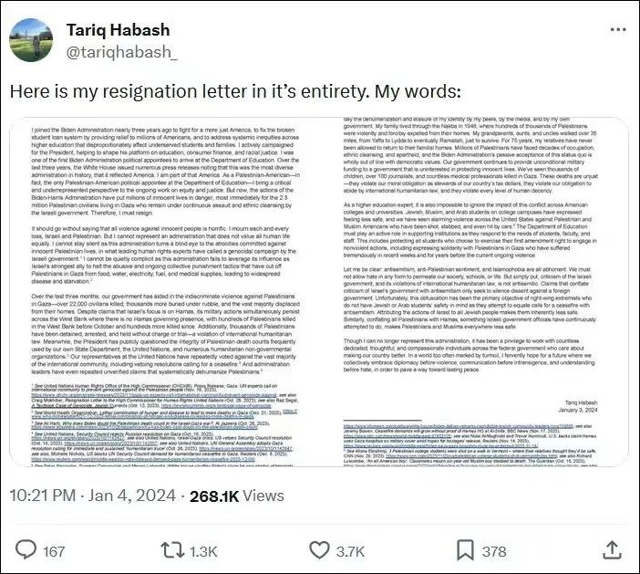Click the reply speech bubble icon
The height and width of the screenshot is (574, 640).
[26, 551]
